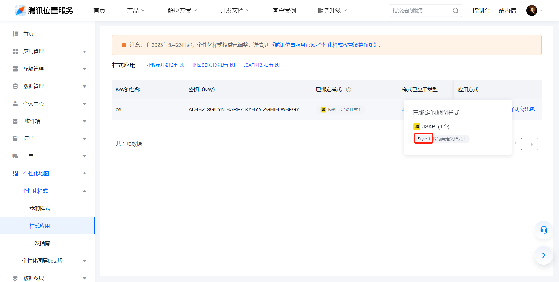Image resolution: width=559 pixels, height=282 pixels.
Task: Click the 数据图层 layers icon
Action: [x=15, y=278]
